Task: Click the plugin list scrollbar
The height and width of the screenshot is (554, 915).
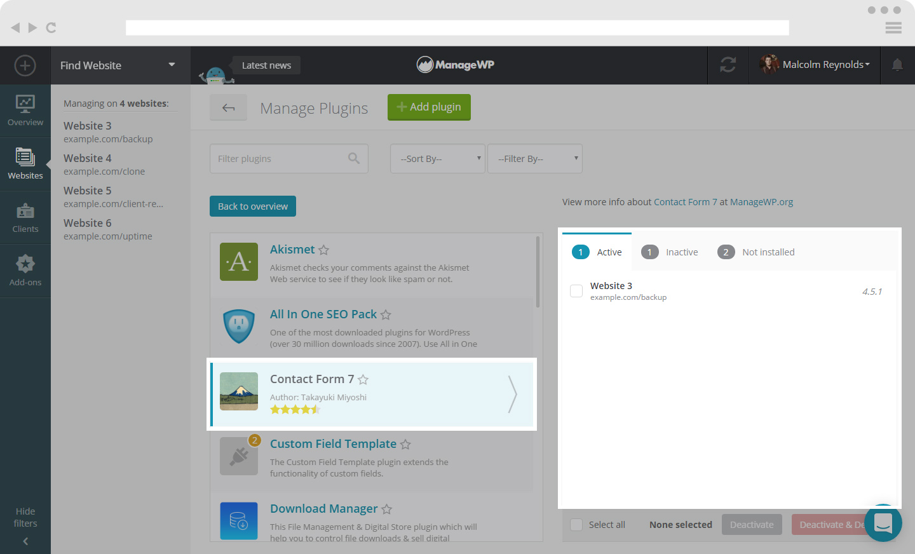Action: tap(538, 272)
